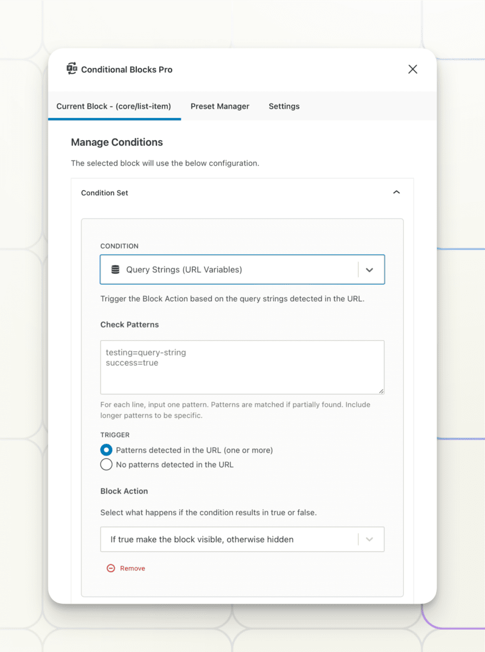Screen dimensions: 485x652
Task: Open the Condition dropdown arrow
Action: point(369,270)
